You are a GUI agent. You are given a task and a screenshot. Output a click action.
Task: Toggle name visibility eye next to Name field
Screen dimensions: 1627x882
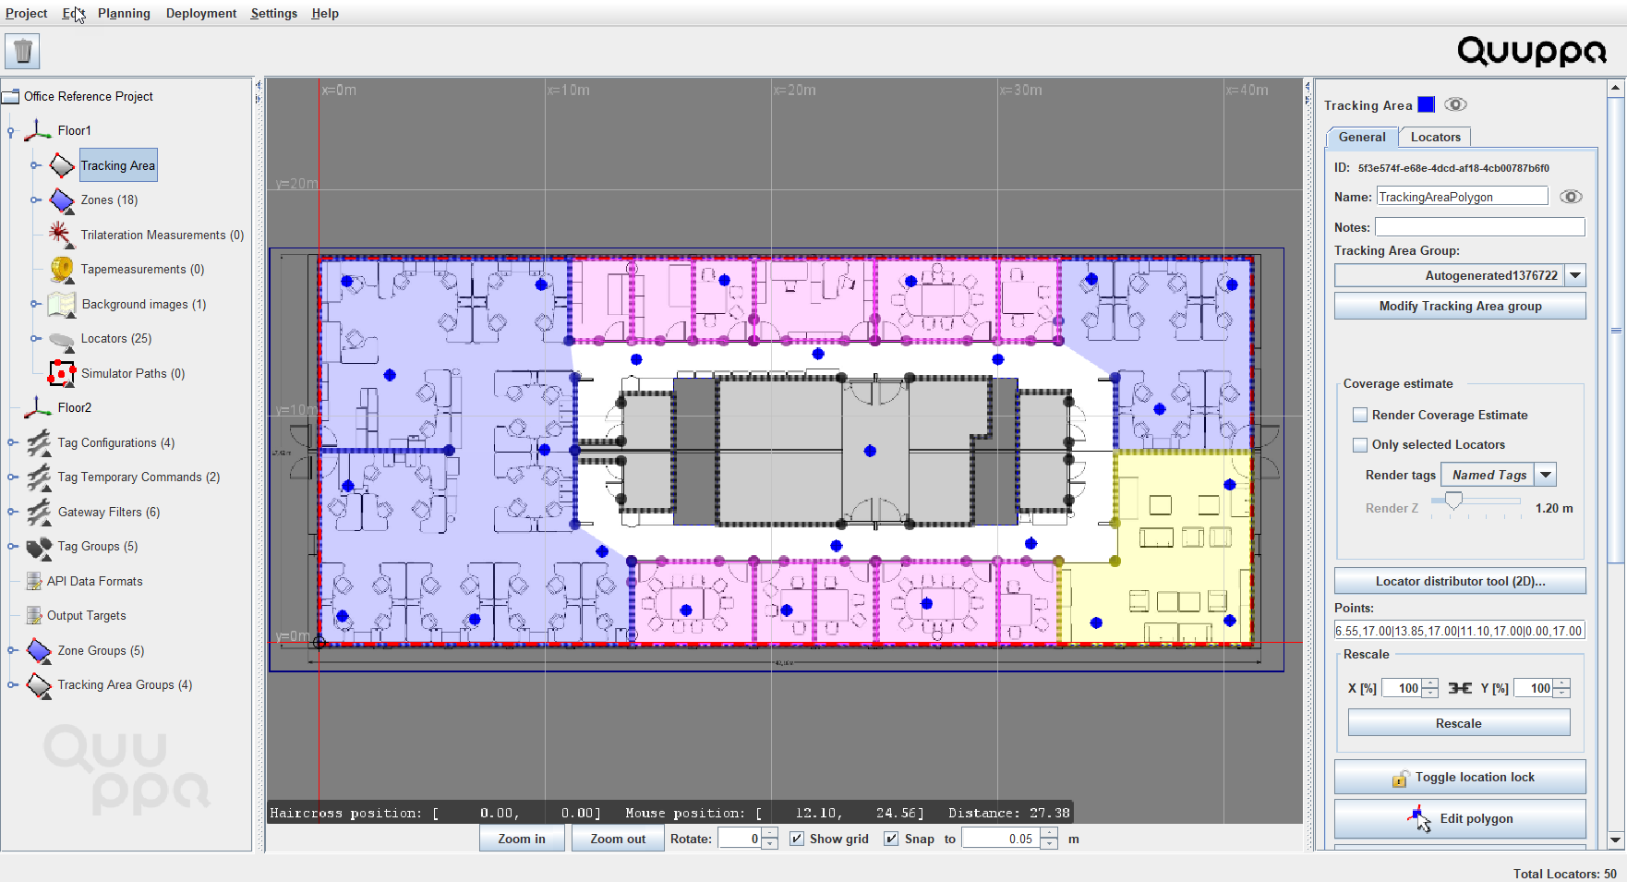click(x=1571, y=197)
